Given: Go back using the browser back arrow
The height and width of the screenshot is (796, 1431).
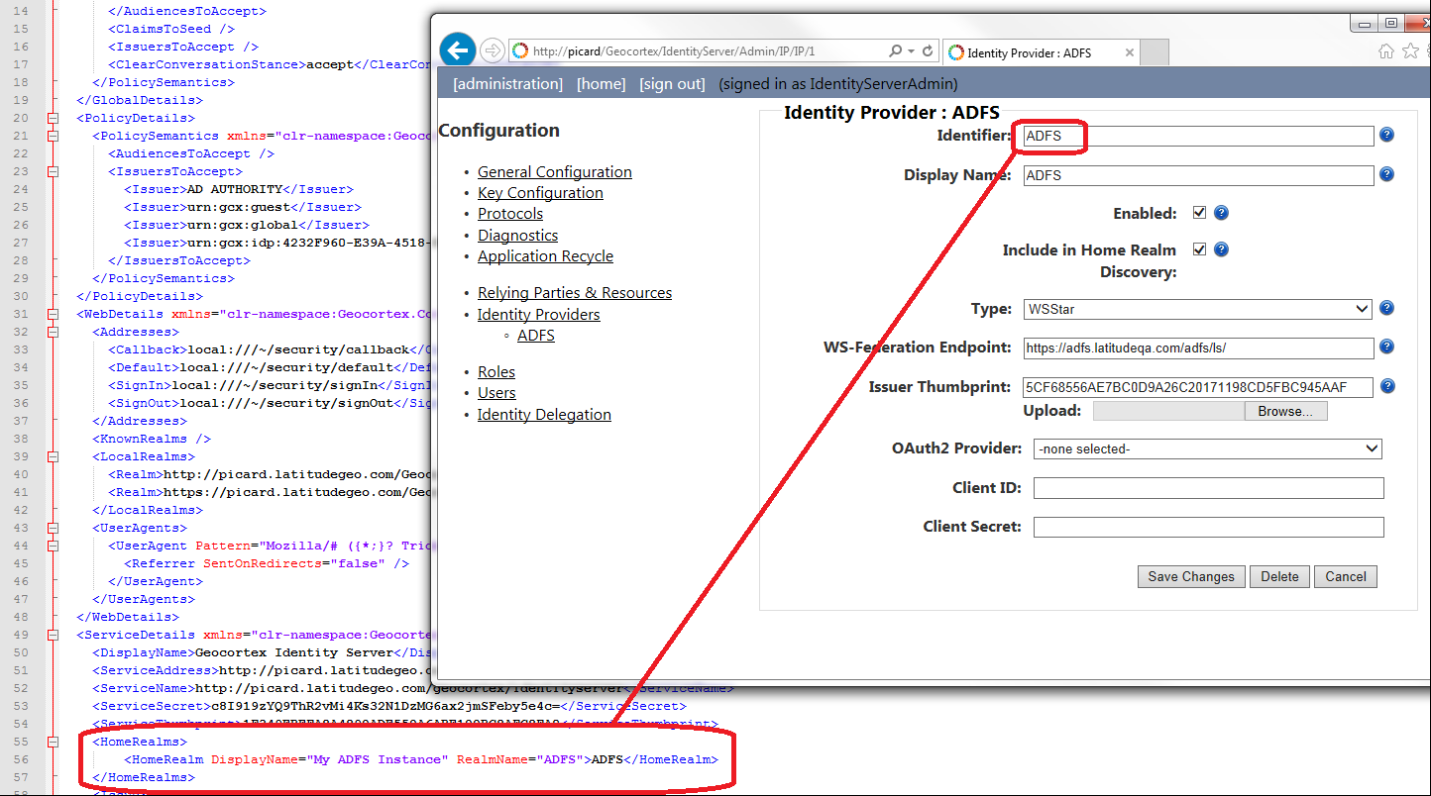Looking at the screenshot, I should (457, 50).
